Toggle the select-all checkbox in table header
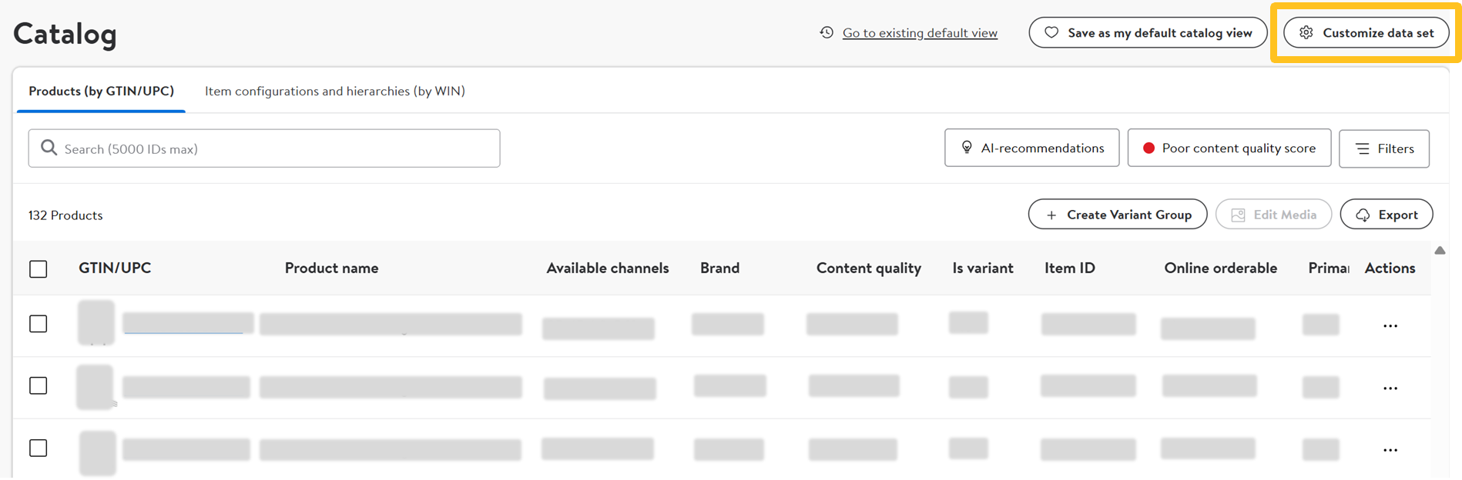 pyautogui.click(x=38, y=268)
